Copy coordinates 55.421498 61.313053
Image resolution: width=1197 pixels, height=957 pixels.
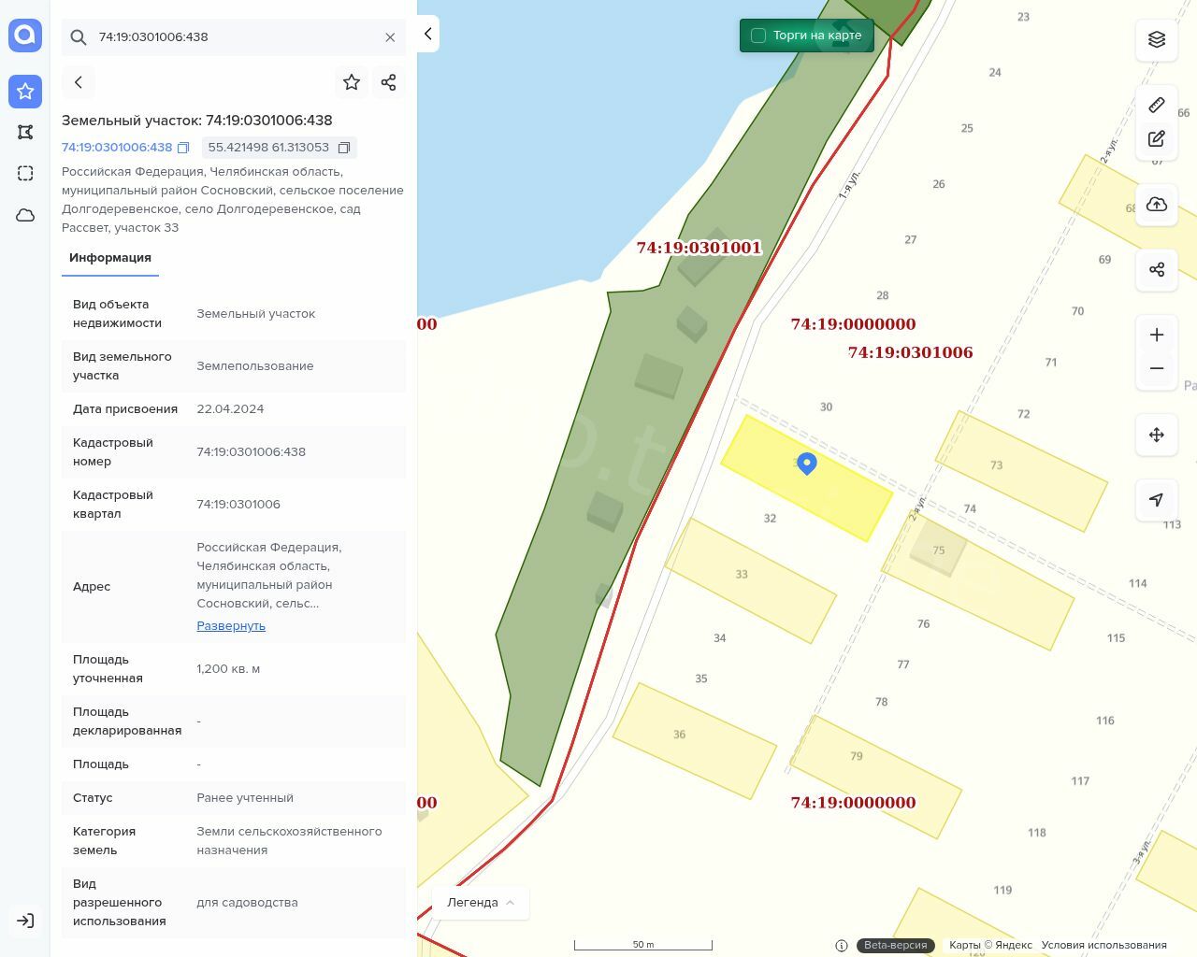pyautogui.click(x=344, y=148)
